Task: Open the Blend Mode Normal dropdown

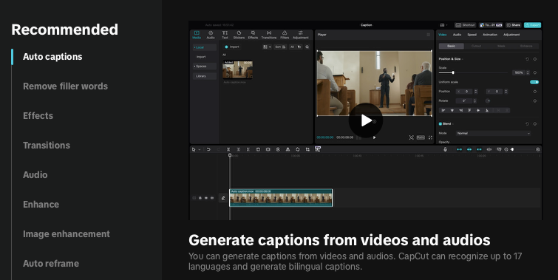Action: (493, 133)
